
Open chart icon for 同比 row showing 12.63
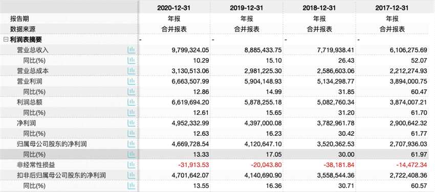coord(131,133)
